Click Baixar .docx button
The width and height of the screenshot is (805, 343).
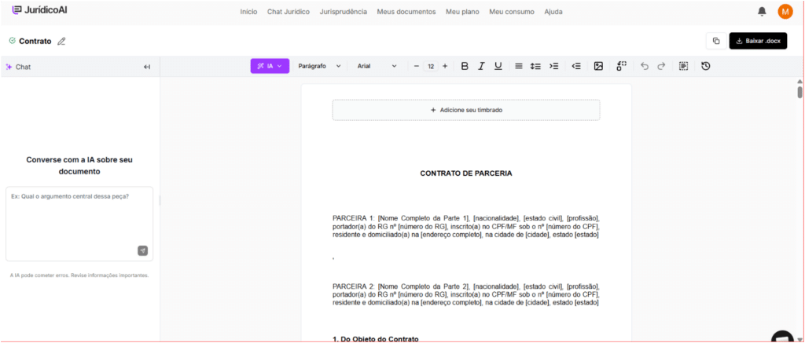point(759,41)
